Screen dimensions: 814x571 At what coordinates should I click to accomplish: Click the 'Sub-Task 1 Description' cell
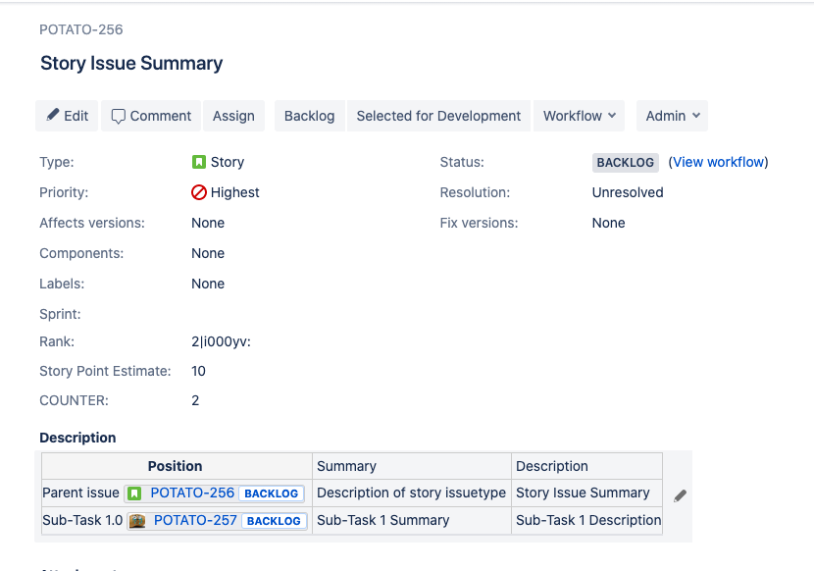pos(588,520)
